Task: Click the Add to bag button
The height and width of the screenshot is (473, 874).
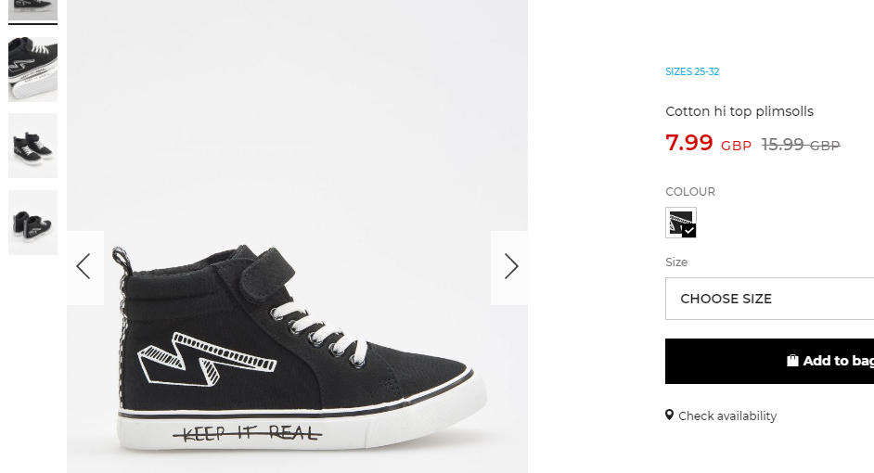Action: [x=769, y=361]
